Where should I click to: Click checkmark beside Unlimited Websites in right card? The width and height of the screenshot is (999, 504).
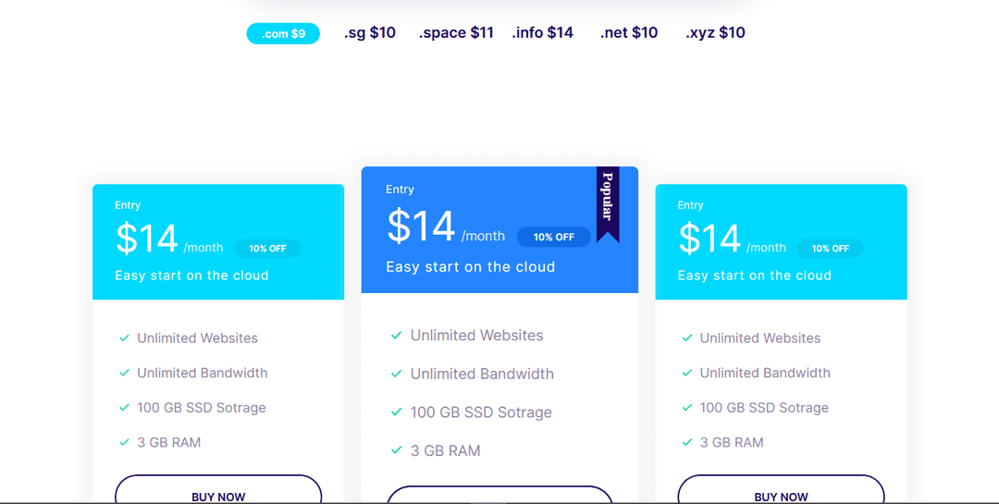[x=686, y=338]
